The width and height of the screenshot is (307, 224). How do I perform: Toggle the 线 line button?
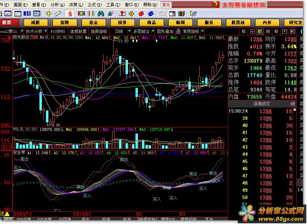pos(268,31)
